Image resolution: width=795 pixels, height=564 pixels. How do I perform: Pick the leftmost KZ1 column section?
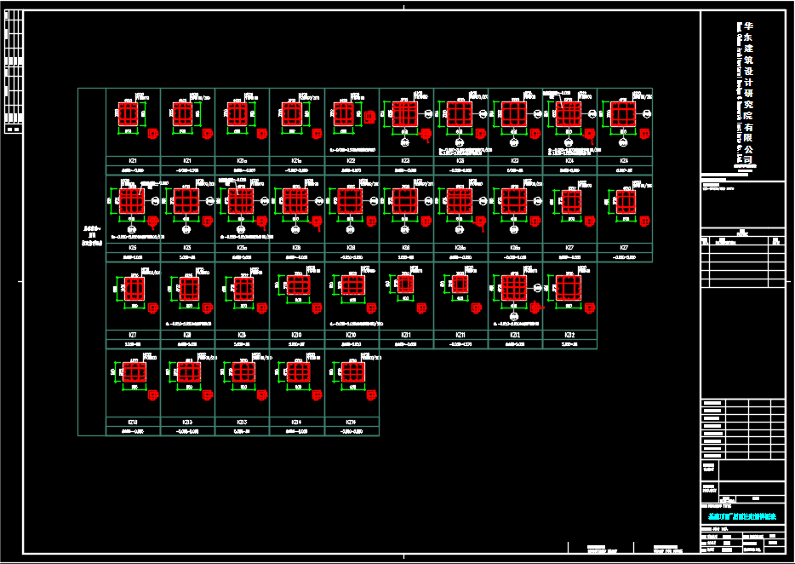coord(129,114)
